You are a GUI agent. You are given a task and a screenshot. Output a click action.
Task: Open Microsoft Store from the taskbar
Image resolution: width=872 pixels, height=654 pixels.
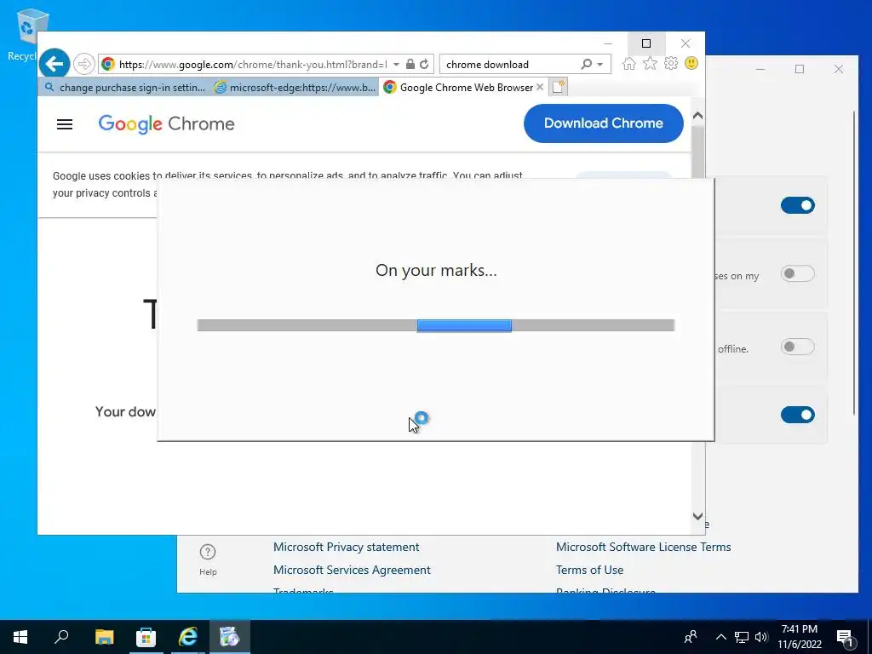click(146, 637)
